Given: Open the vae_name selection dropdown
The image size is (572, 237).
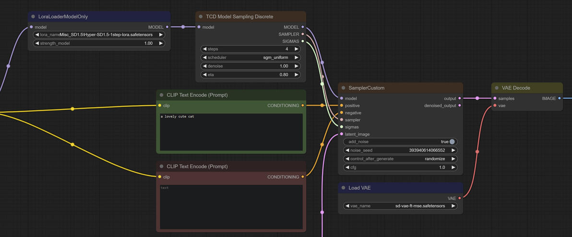Looking at the screenshot, I should (400, 206).
